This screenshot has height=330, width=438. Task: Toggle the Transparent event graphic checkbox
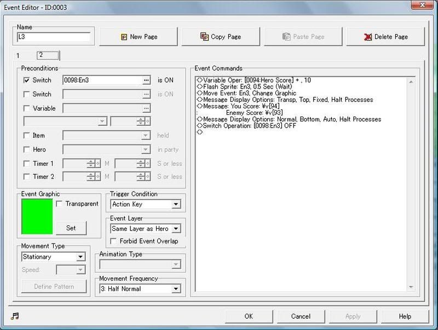tap(59, 204)
